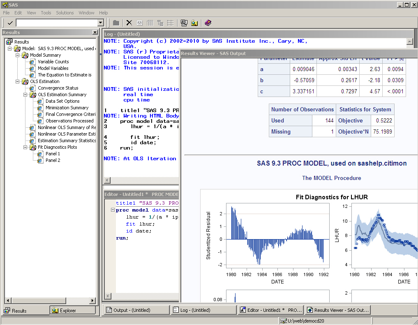Open Panel 2 diagnostics plot
The image size is (418, 325).
click(53, 160)
